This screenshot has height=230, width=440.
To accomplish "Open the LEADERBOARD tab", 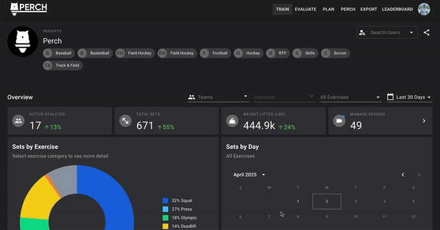I will [x=397, y=9].
